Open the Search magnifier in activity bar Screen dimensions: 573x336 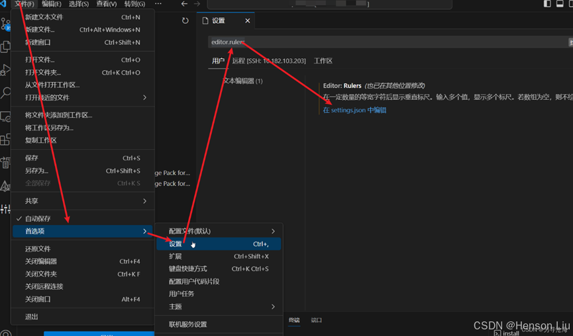coord(5,93)
